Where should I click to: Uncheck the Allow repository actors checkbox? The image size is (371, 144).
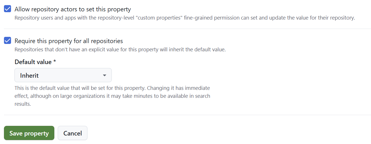pos(7,9)
